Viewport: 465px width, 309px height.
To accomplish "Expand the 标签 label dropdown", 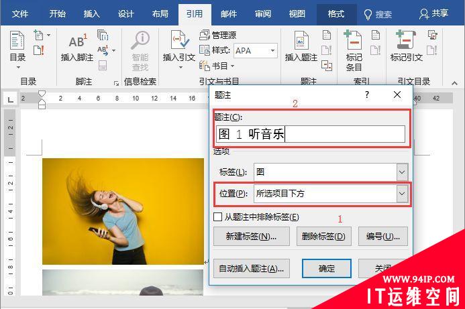I will 402,172.
